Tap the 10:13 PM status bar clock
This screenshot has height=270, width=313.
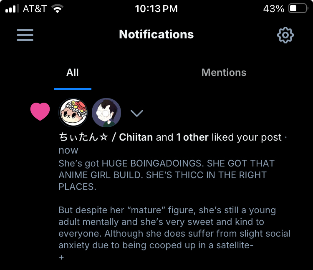(156, 9)
